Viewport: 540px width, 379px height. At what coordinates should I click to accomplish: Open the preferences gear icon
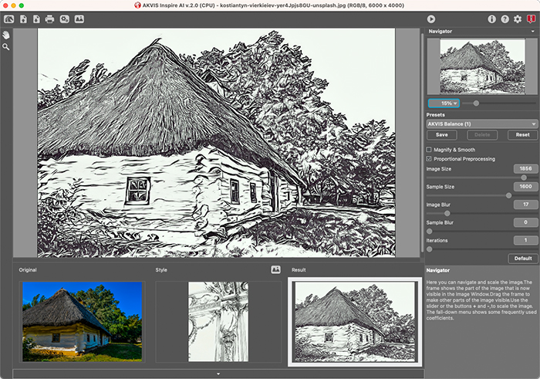(518, 19)
